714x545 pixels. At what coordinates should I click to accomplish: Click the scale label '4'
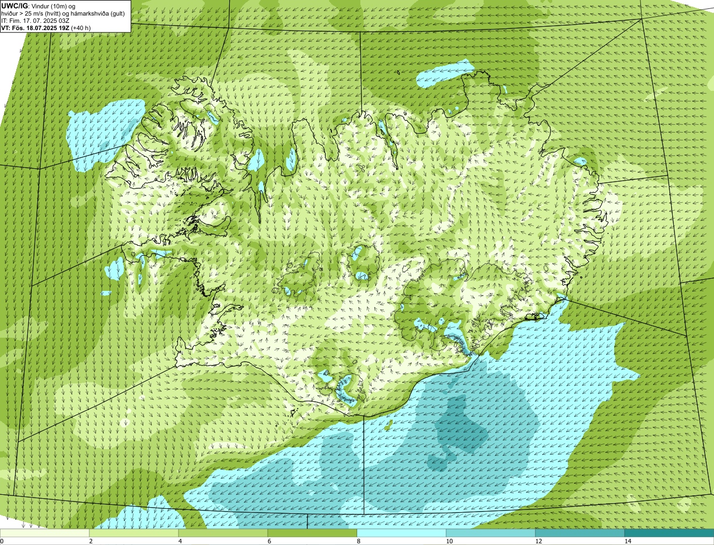[180, 541]
